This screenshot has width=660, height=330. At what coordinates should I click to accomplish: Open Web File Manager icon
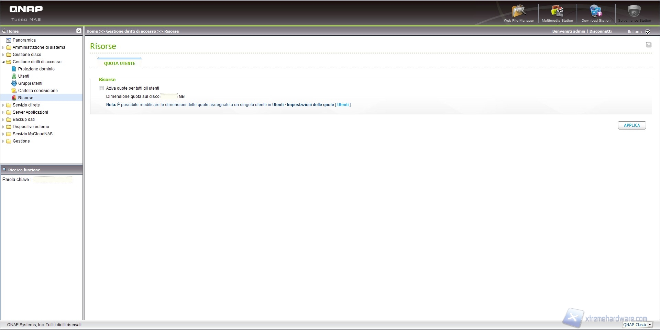(518, 11)
